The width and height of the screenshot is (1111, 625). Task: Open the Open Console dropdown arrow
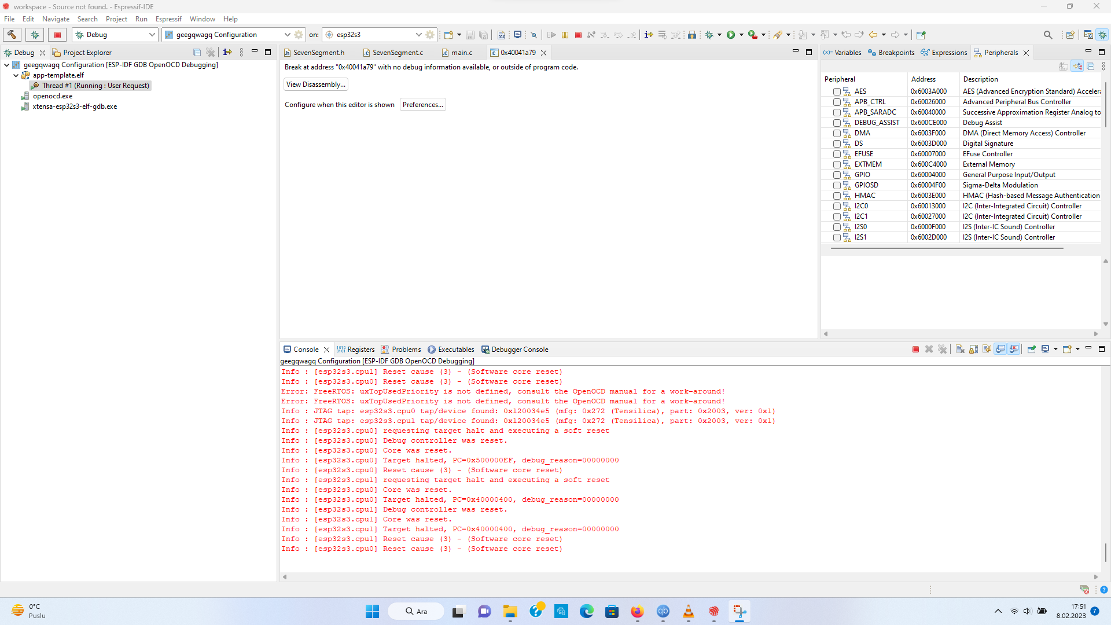[1077, 350]
